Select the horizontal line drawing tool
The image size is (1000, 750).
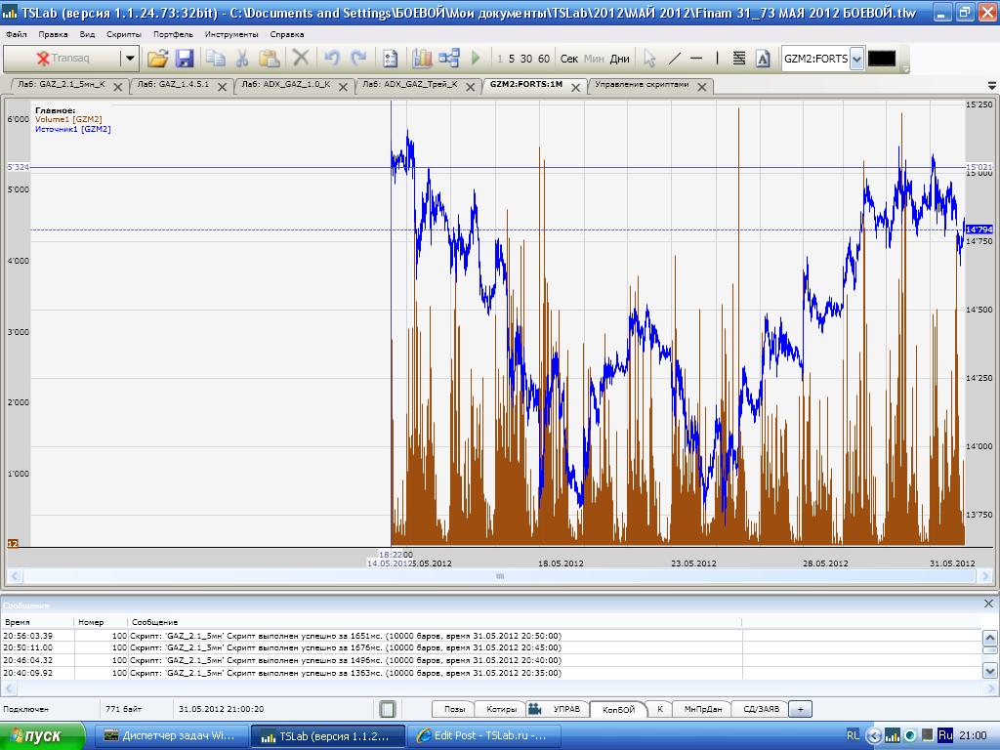click(696, 59)
